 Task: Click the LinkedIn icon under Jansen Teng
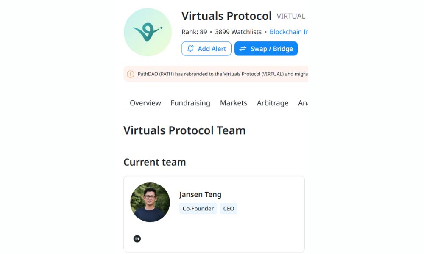137,238
